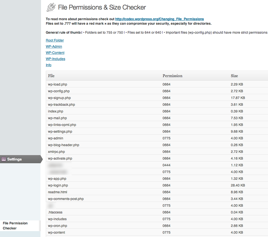This screenshot has height=237, width=268.
Task: Select the wp-mail.php file name
Action: click(x=57, y=118)
